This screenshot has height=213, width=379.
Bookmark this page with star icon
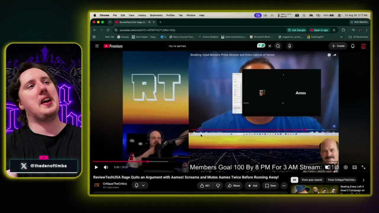tap(334, 30)
